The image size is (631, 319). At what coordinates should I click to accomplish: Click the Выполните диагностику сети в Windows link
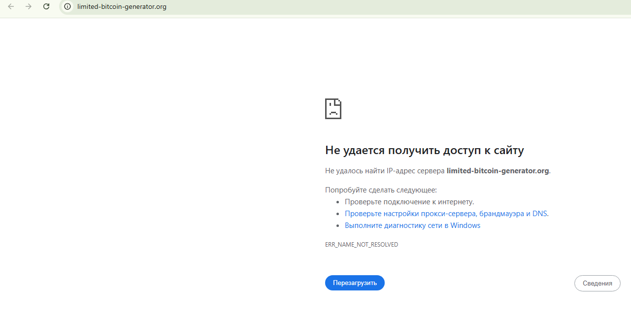tap(412, 225)
